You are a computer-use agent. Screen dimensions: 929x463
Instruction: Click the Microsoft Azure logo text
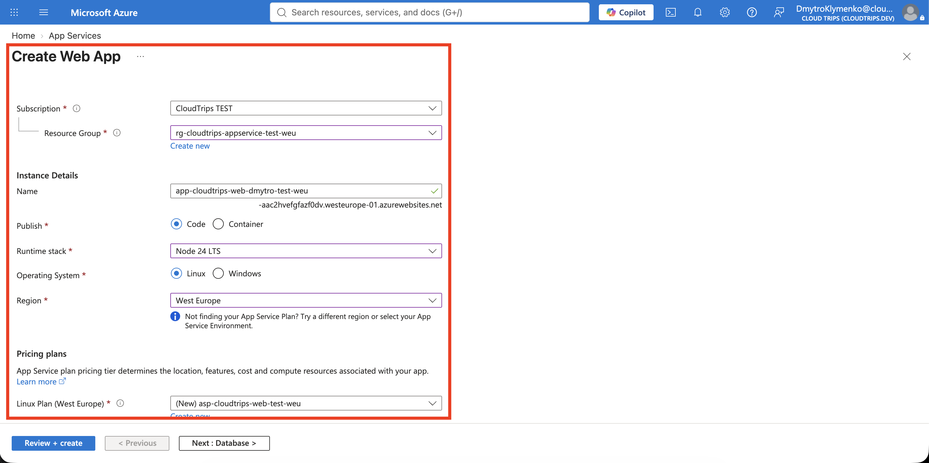click(x=104, y=13)
